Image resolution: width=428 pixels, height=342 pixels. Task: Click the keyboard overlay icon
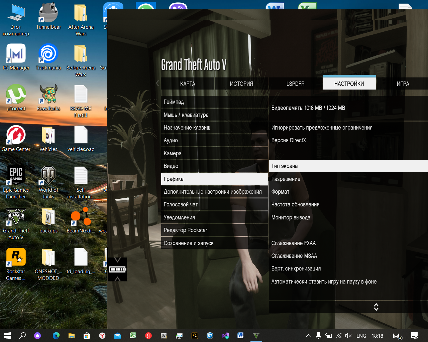pos(117,269)
